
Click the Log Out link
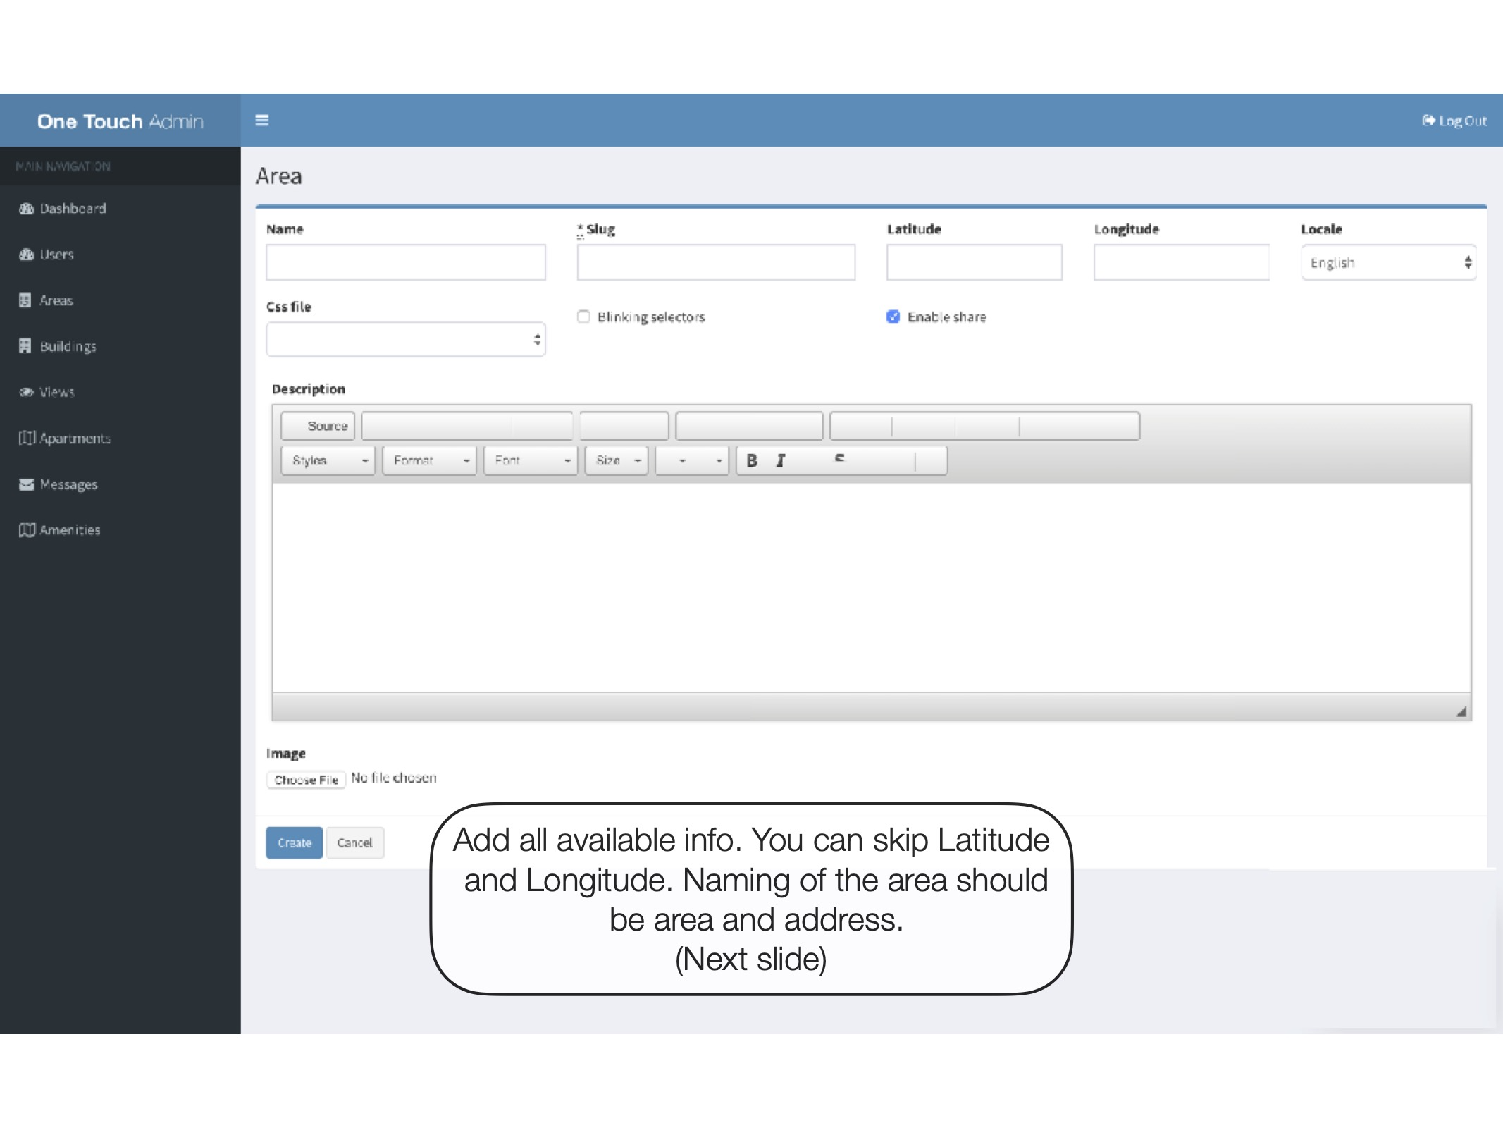pyautogui.click(x=1454, y=121)
